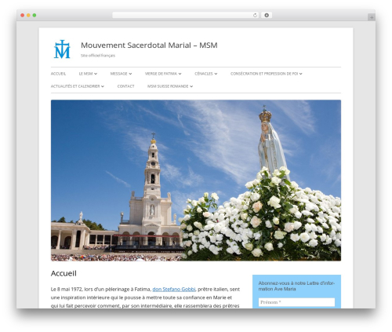The height and width of the screenshot is (332, 392).
Task: Open the Vierge de Fatima menu
Action: pos(161,74)
